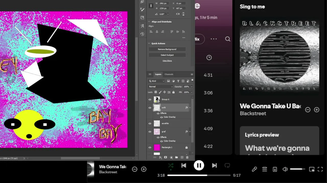Open the Character panel icon

(142, 26)
